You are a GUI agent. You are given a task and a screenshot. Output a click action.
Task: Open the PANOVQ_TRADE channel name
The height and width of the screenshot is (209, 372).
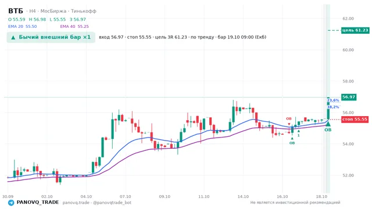tap(37, 203)
